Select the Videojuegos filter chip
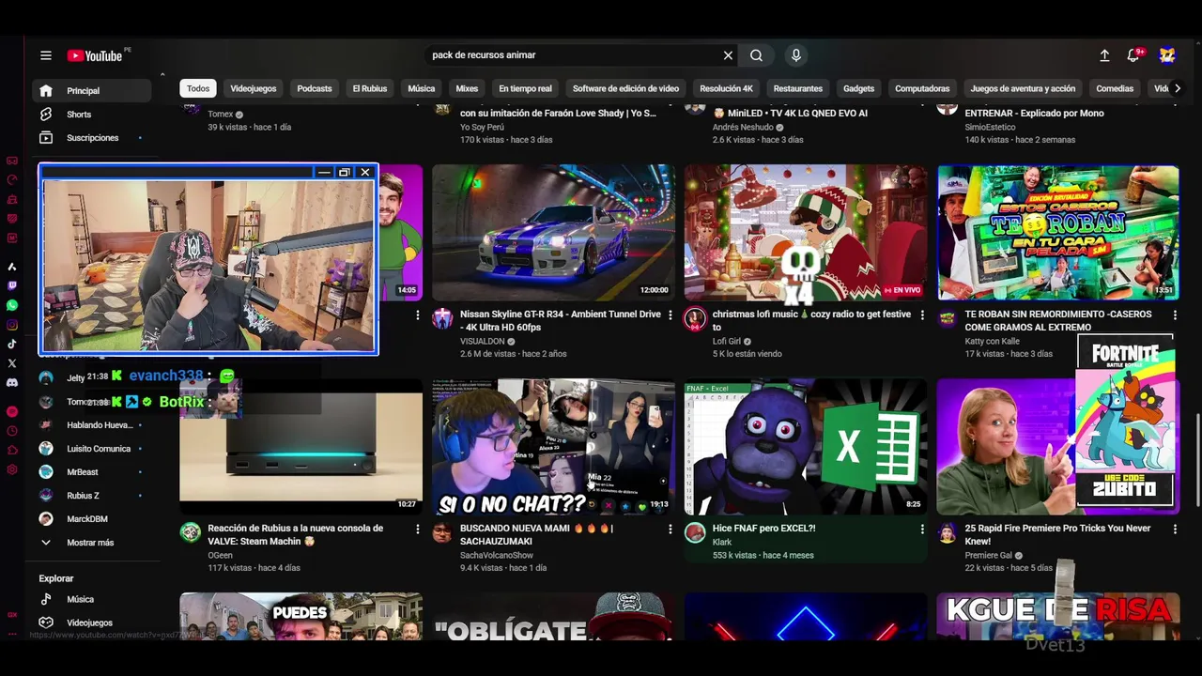1202x676 pixels. (254, 88)
